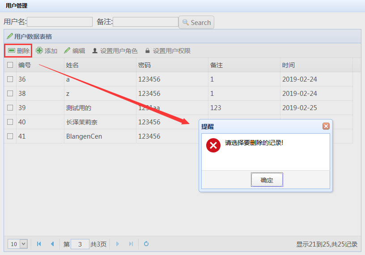This screenshot has width=365, height=255.
Task: Click date 2019-02-24 in row 38
Action: coord(300,94)
